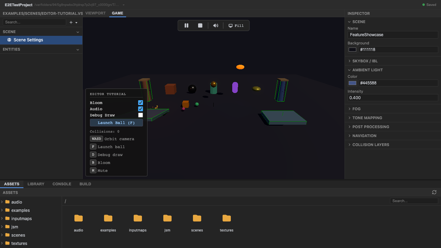This screenshot has width=441, height=248.
Task: Click the Scene Settings globe icon
Action: pyautogui.click(x=9, y=40)
